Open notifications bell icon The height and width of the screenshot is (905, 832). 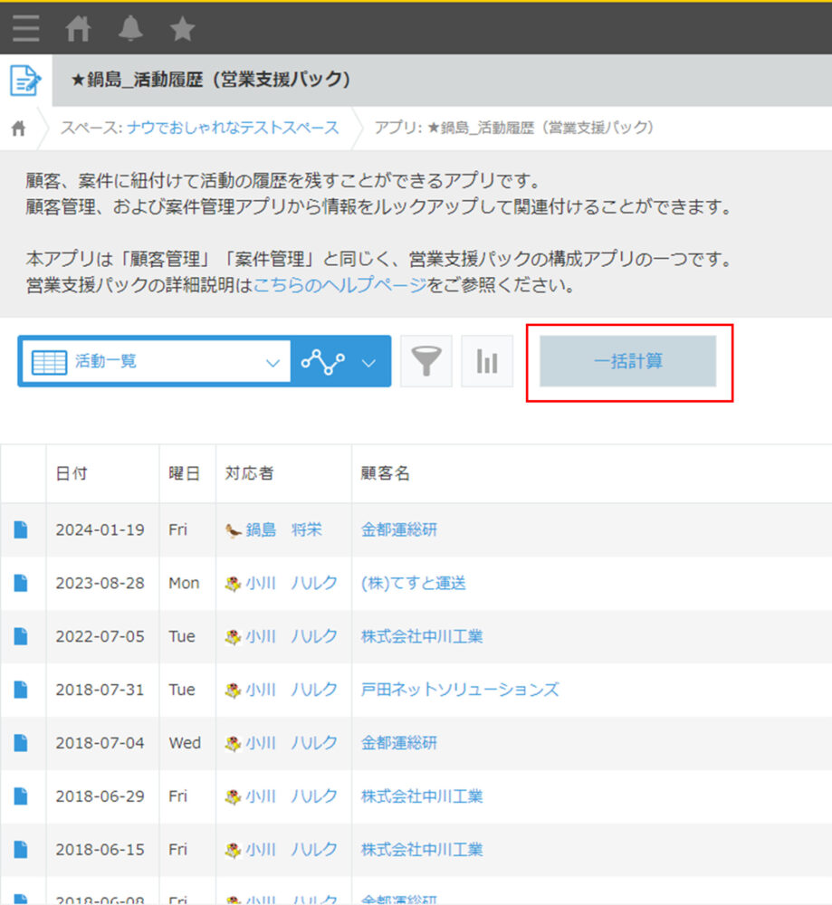tap(130, 29)
